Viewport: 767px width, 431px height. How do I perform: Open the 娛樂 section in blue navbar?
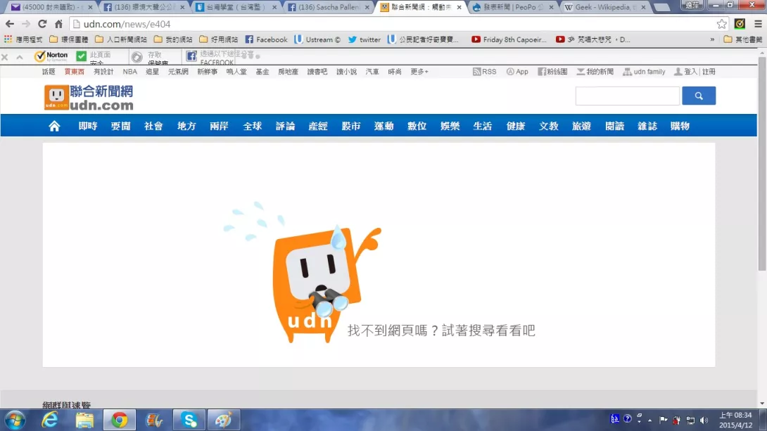[x=450, y=126]
